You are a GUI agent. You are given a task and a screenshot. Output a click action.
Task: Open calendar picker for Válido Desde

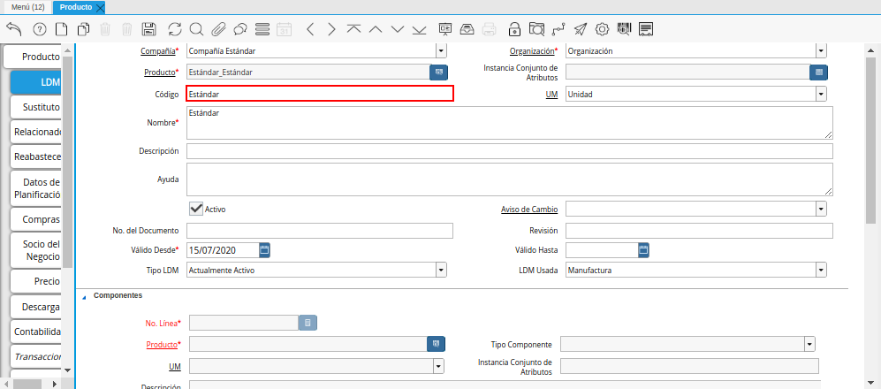[264, 250]
